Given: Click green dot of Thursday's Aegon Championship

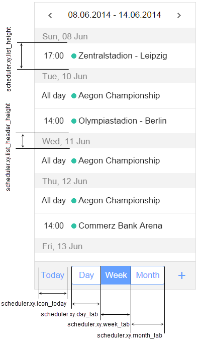Looking at the screenshot, I should (x=74, y=201).
